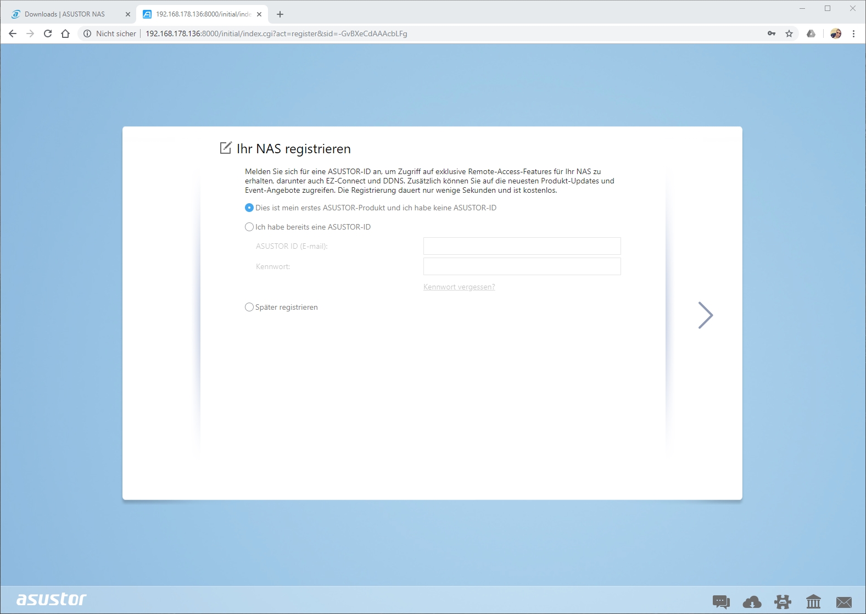The width and height of the screenshot is (866, 614).
Task: Open the puzzle piece icon in footer
Action: click(783, 602)
